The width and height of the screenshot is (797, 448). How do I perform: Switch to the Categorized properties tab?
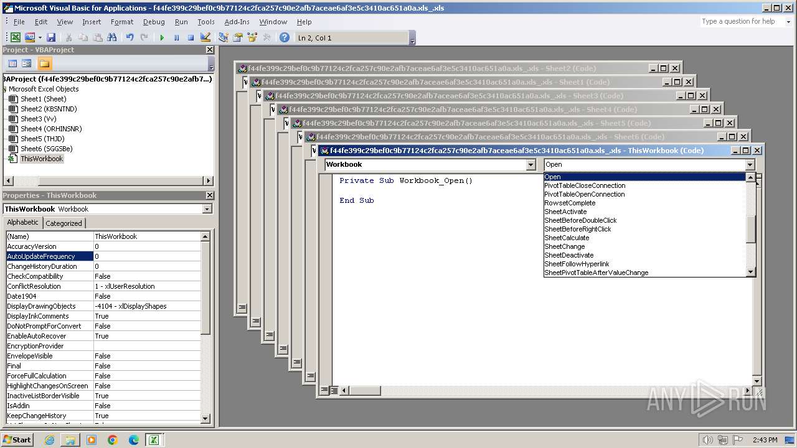(64, 223)
